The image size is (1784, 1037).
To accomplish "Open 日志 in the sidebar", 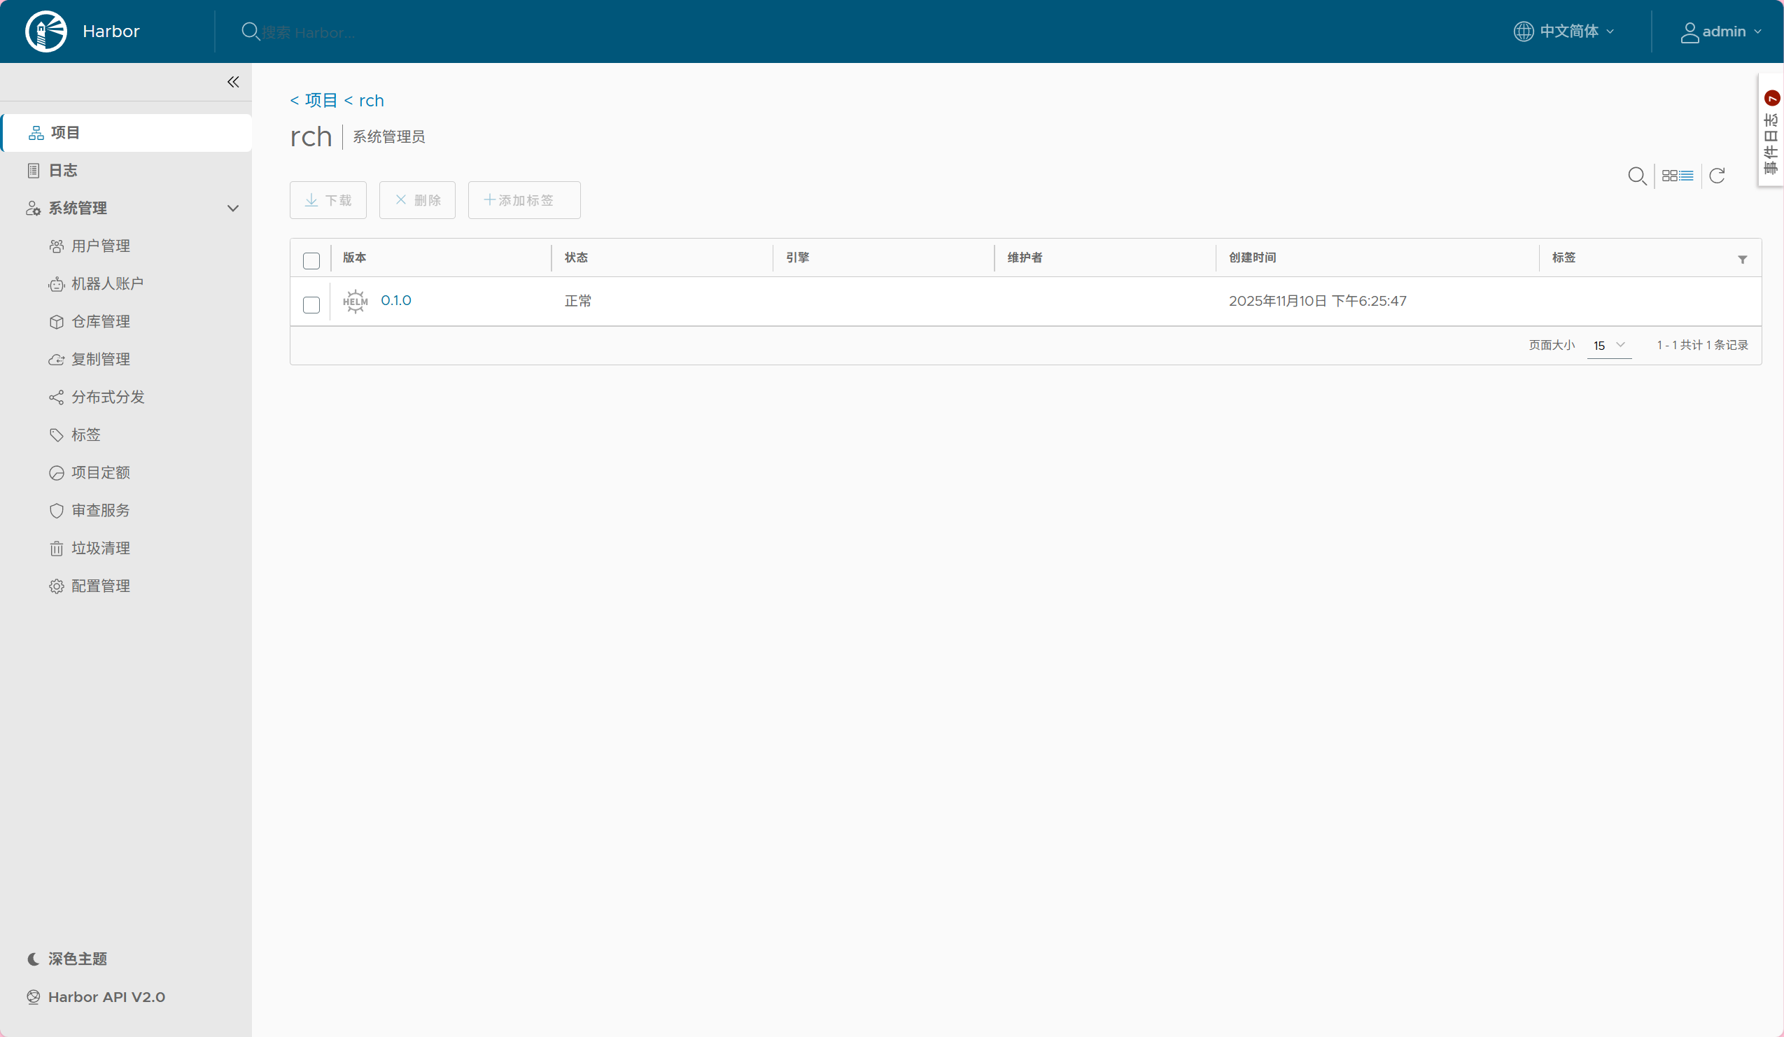I will 62,171.
